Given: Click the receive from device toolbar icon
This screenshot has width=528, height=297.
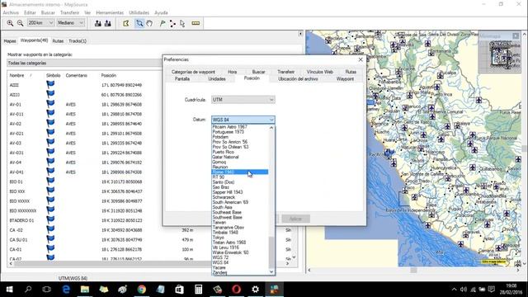Looking at the screenshot, I should coord(108,23).
